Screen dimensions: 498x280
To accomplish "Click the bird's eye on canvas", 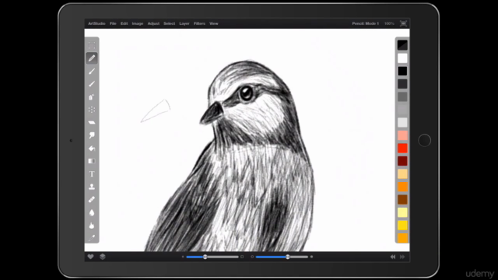I will [x=246, y=93].
